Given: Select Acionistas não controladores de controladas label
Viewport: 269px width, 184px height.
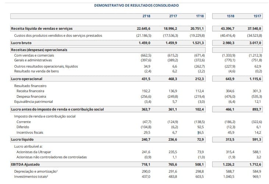Looking at the screenshot, I should (52, 157).
